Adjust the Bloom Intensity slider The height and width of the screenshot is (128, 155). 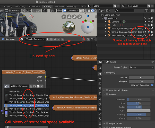[x=139, y=114]
